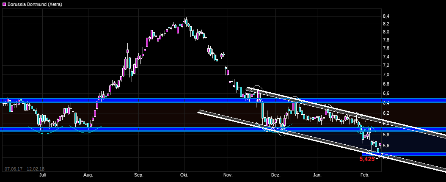Click the 8,2 price axis value

[x=386, y=24]
